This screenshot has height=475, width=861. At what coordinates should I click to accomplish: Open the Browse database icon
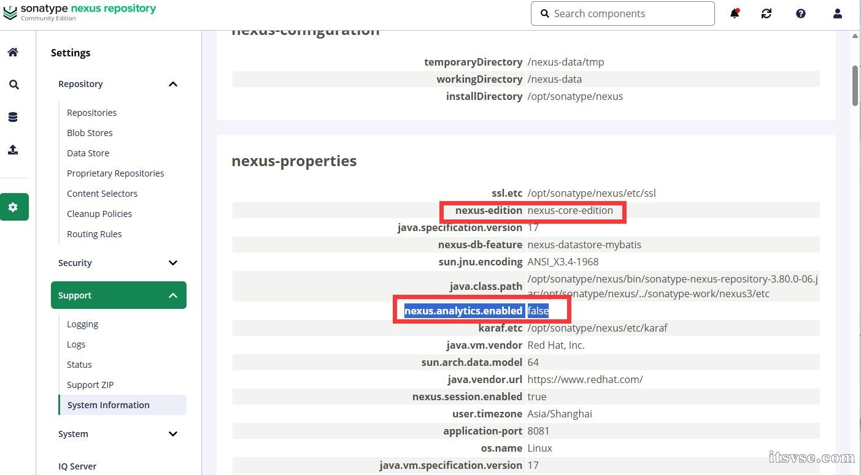coord(13,117)
